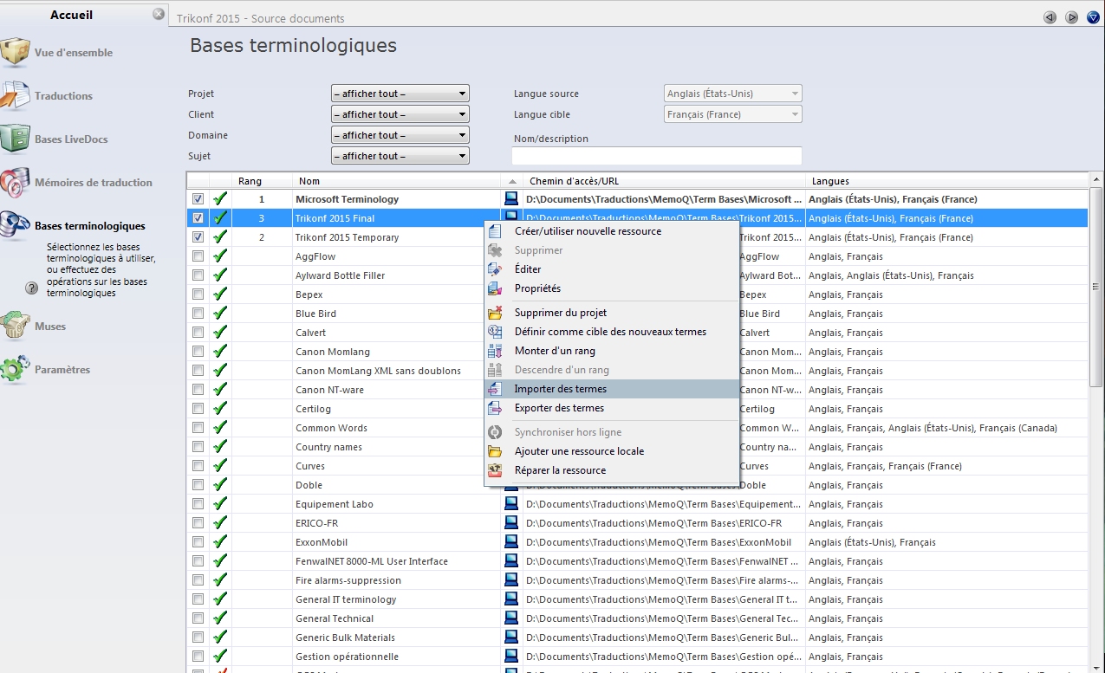Select the Fire alarms-suppression row

coord(638,580)
